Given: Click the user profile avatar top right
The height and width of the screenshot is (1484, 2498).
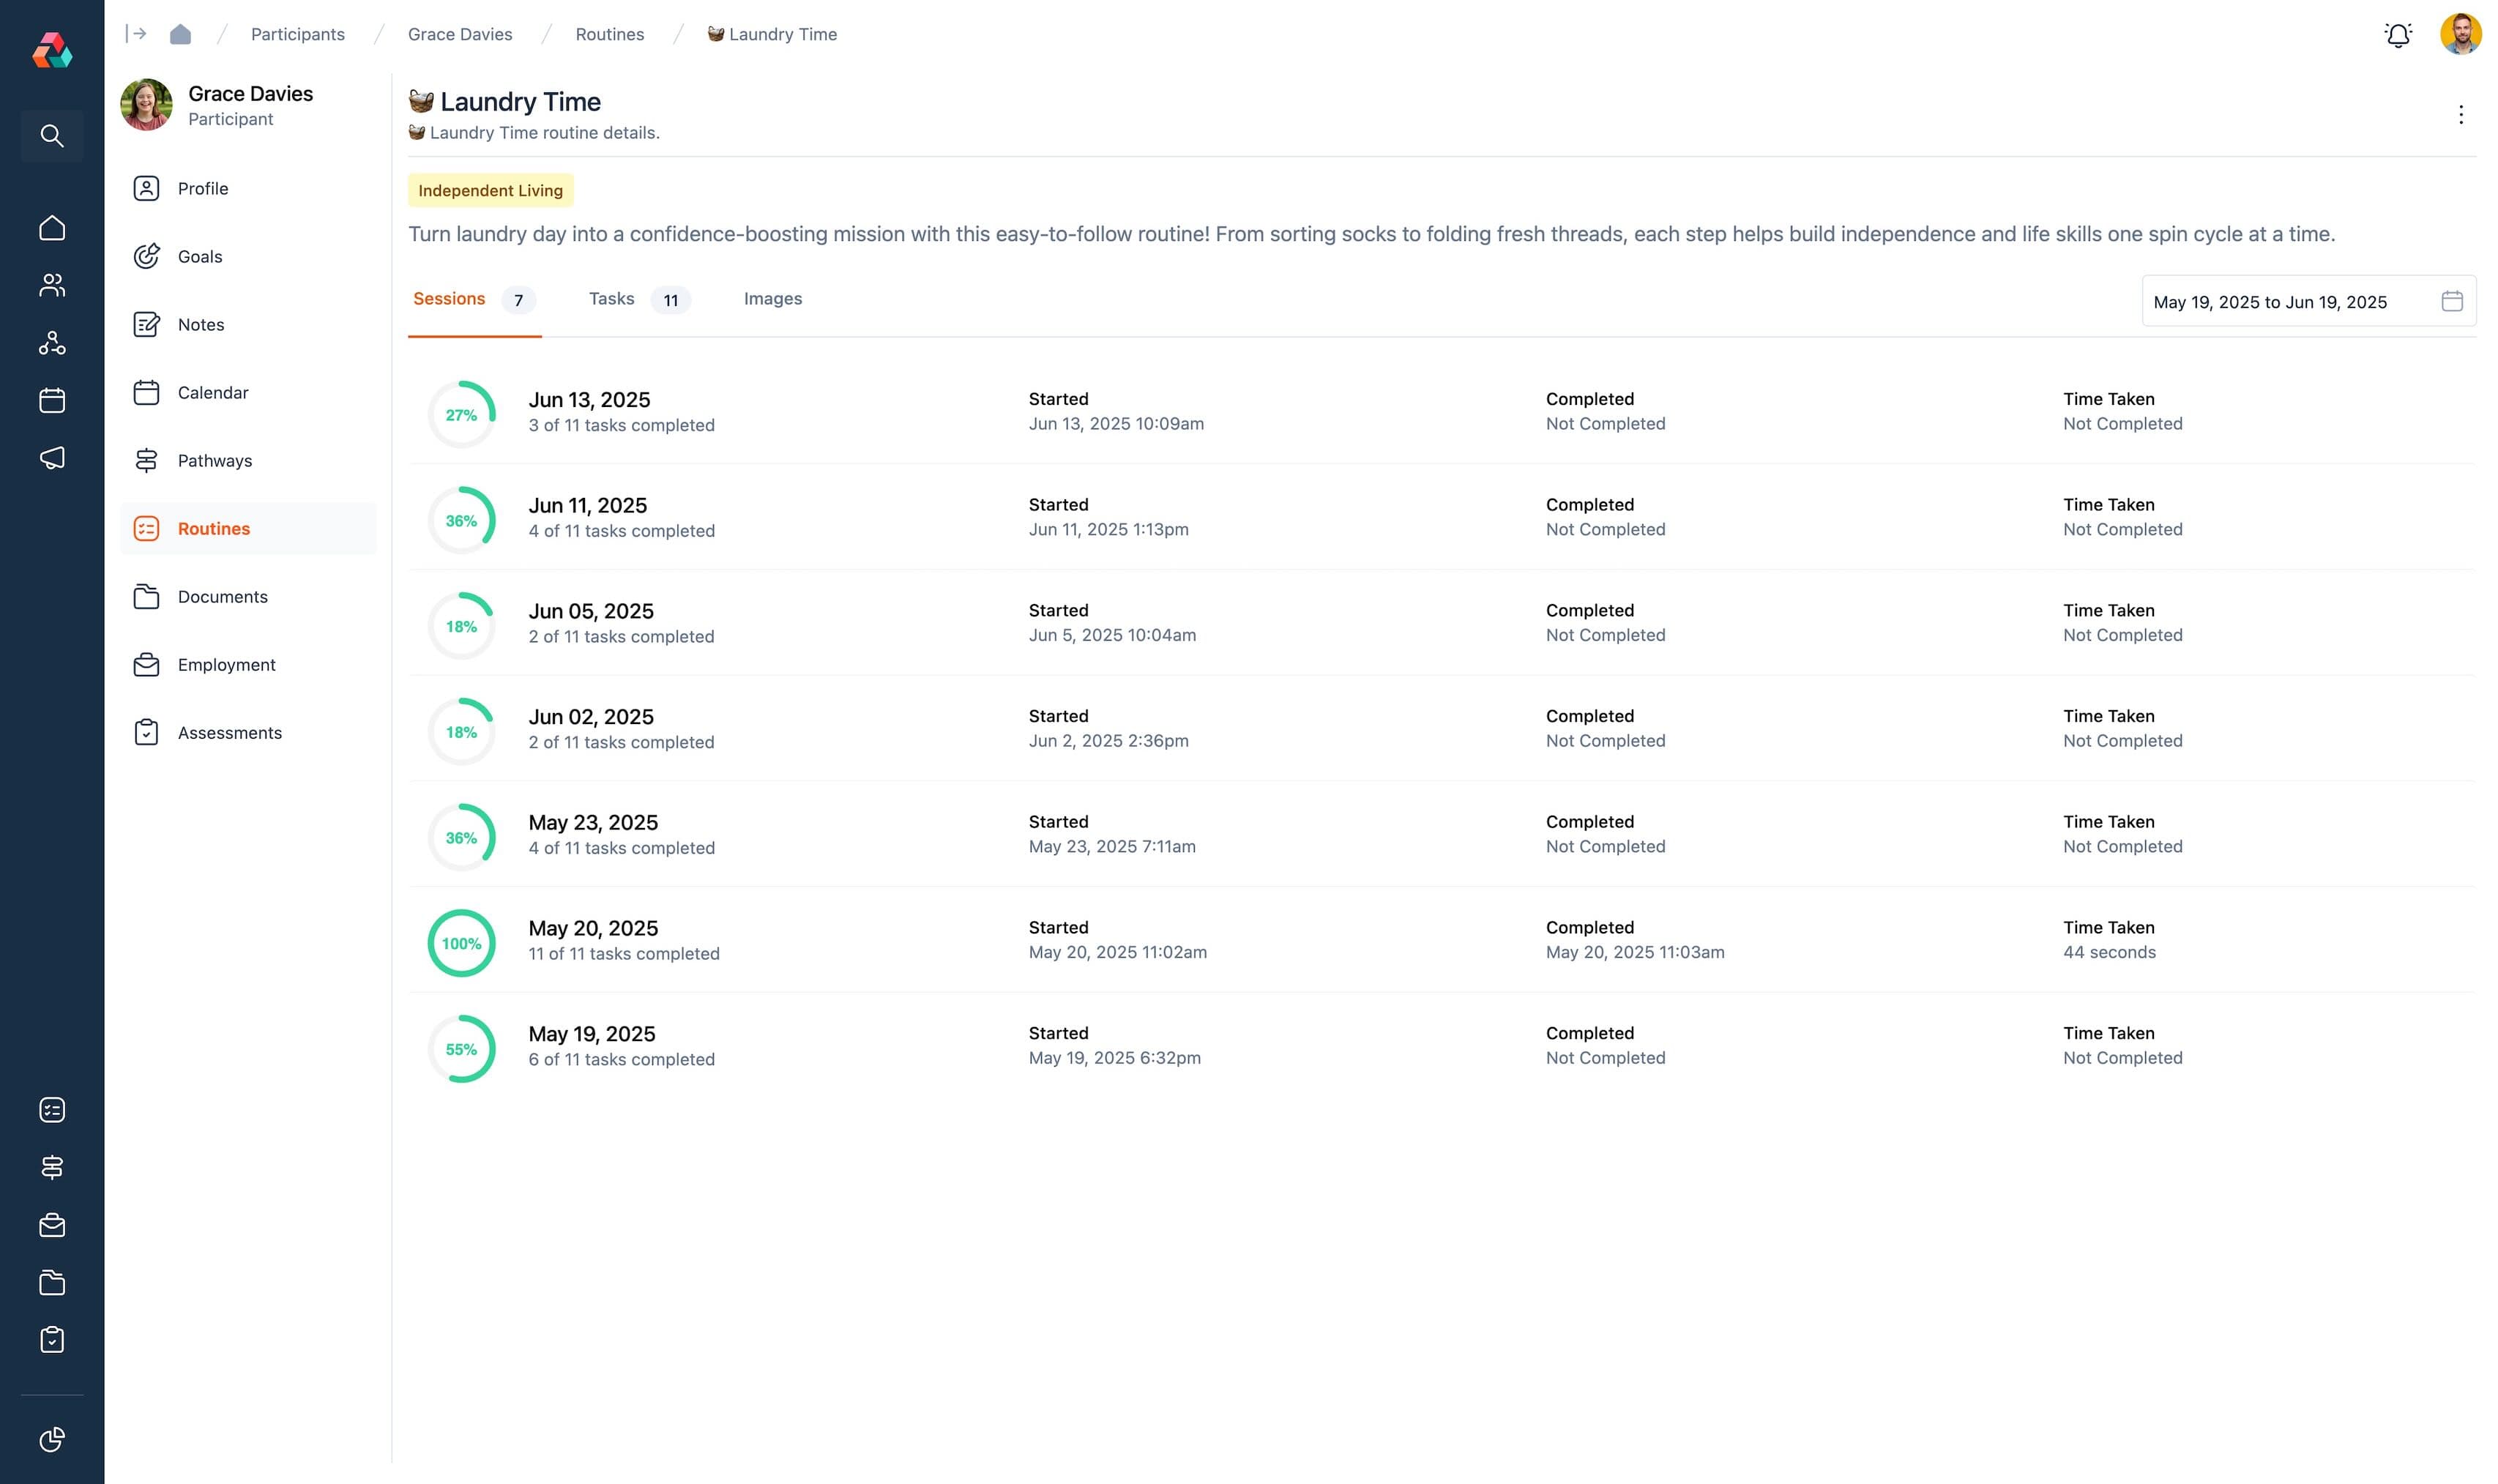Looking at the screenshot, I should click(x=2460, y=34).
